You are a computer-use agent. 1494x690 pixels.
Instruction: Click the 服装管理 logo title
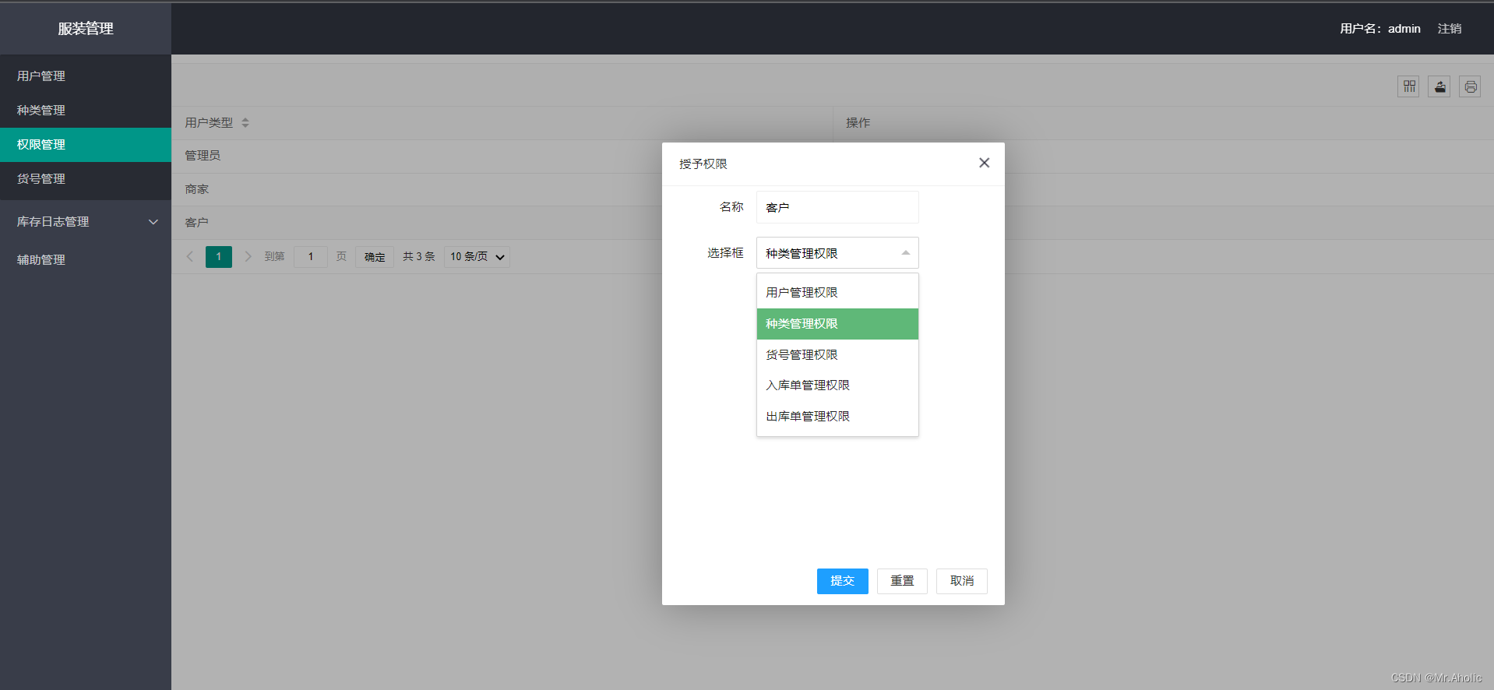click(86, 29)
